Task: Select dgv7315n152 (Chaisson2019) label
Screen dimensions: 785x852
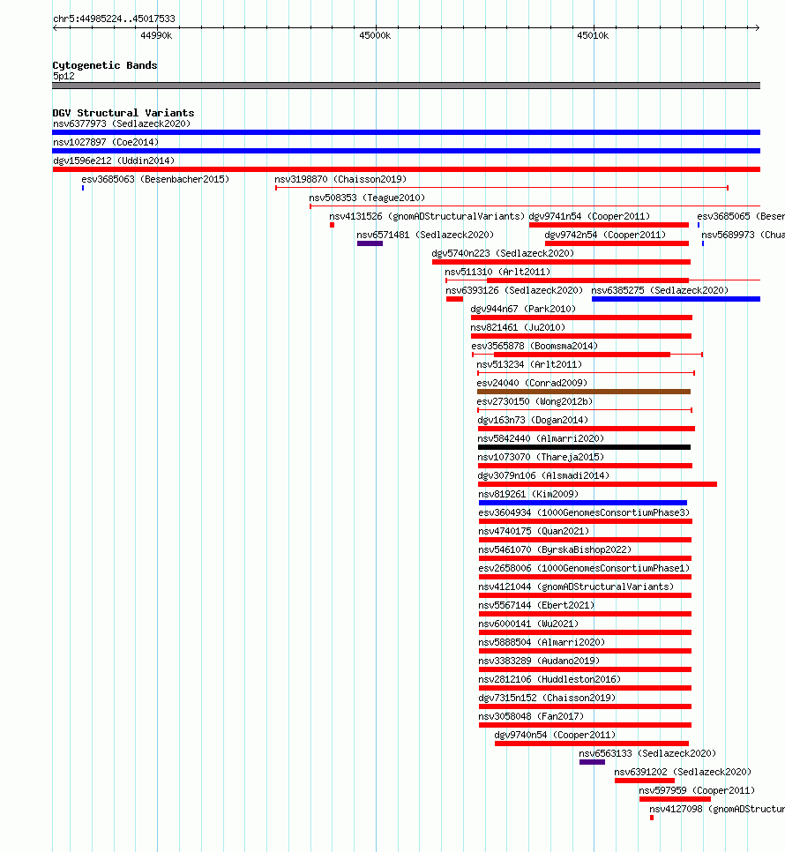Action: coord(547,698)
